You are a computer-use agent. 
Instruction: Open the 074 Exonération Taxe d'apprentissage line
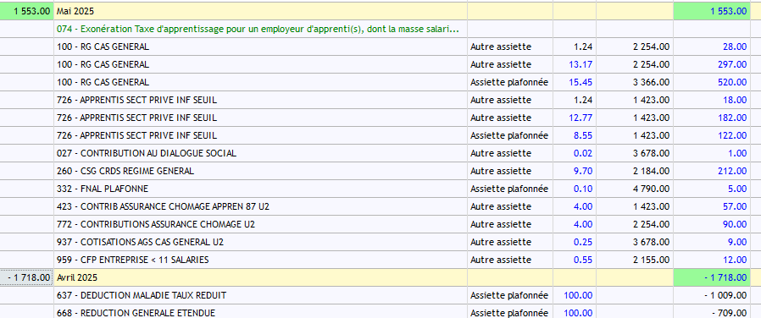click(258, 29)
